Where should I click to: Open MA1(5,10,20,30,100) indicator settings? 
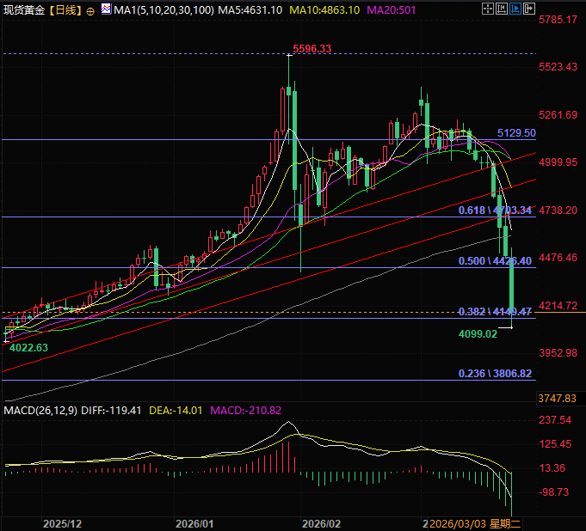pos(163,10)
